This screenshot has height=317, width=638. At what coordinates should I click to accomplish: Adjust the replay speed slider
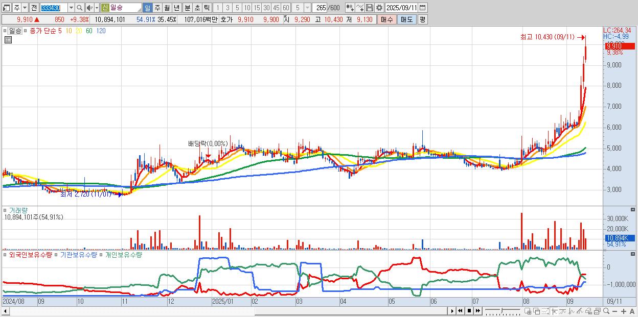tap(502, 311)
